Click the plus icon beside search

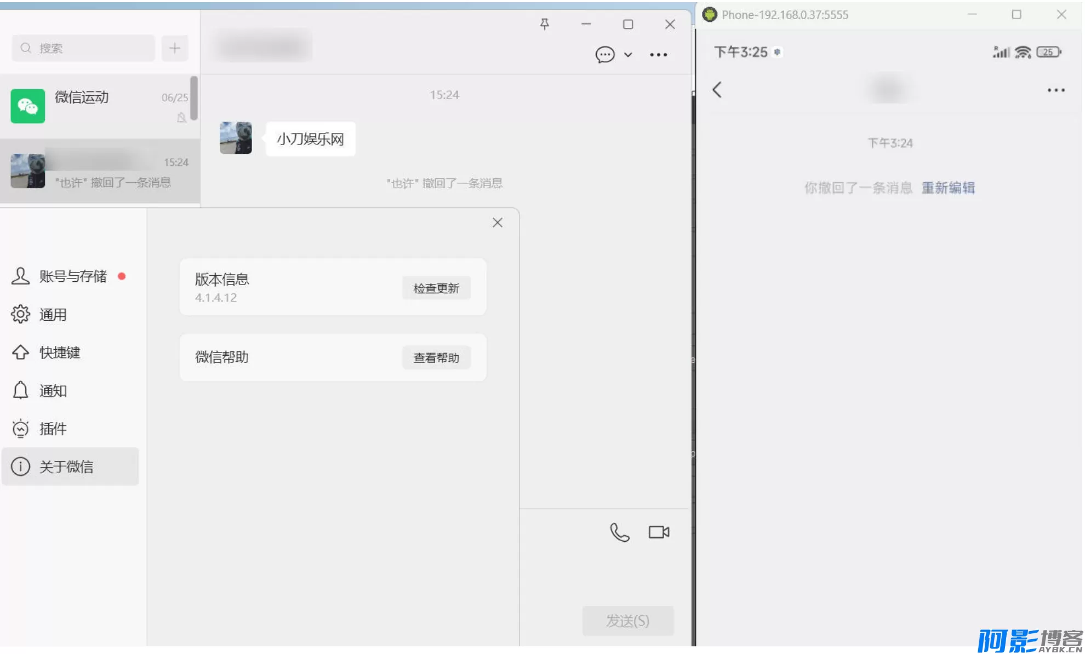174,48
